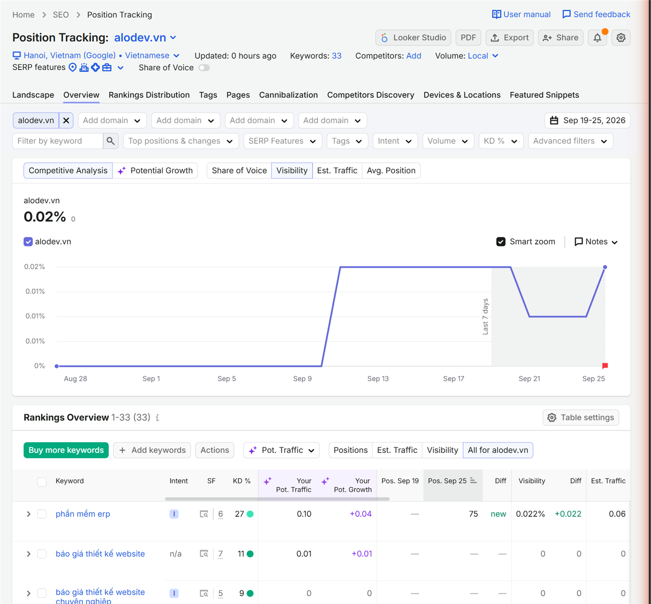Check phần mềm erp row checkbox
Screen dimensions: 651x604
tap(42, 514)
